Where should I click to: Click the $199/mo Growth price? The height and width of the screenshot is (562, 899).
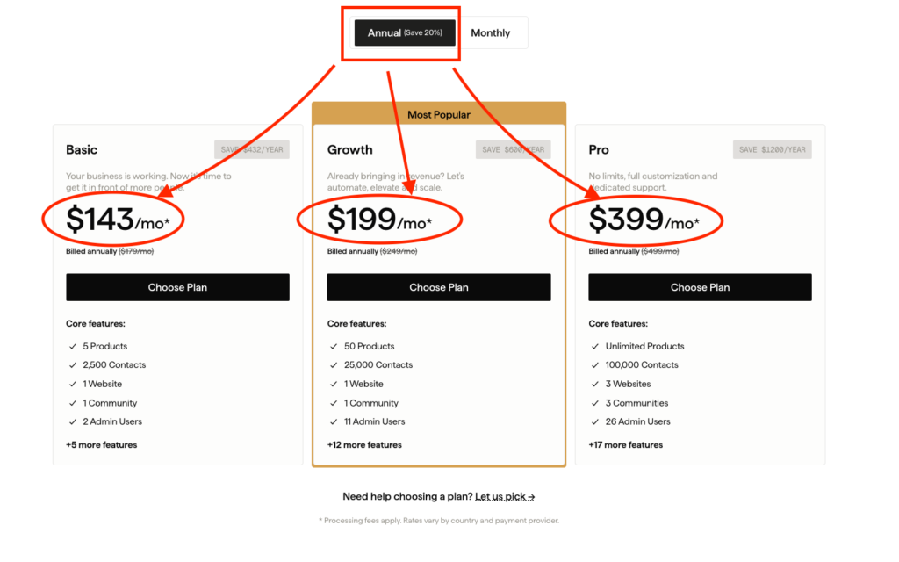379,220
